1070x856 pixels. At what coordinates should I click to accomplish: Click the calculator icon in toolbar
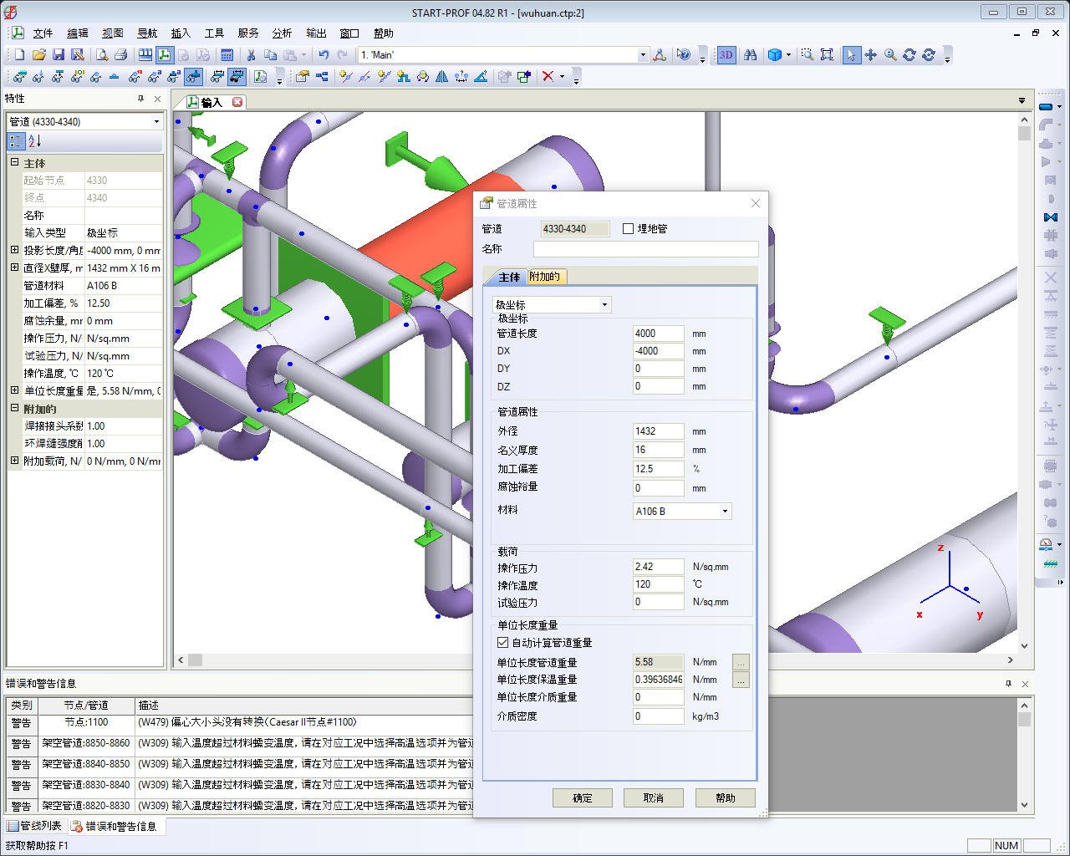click(x=227, y=55)
